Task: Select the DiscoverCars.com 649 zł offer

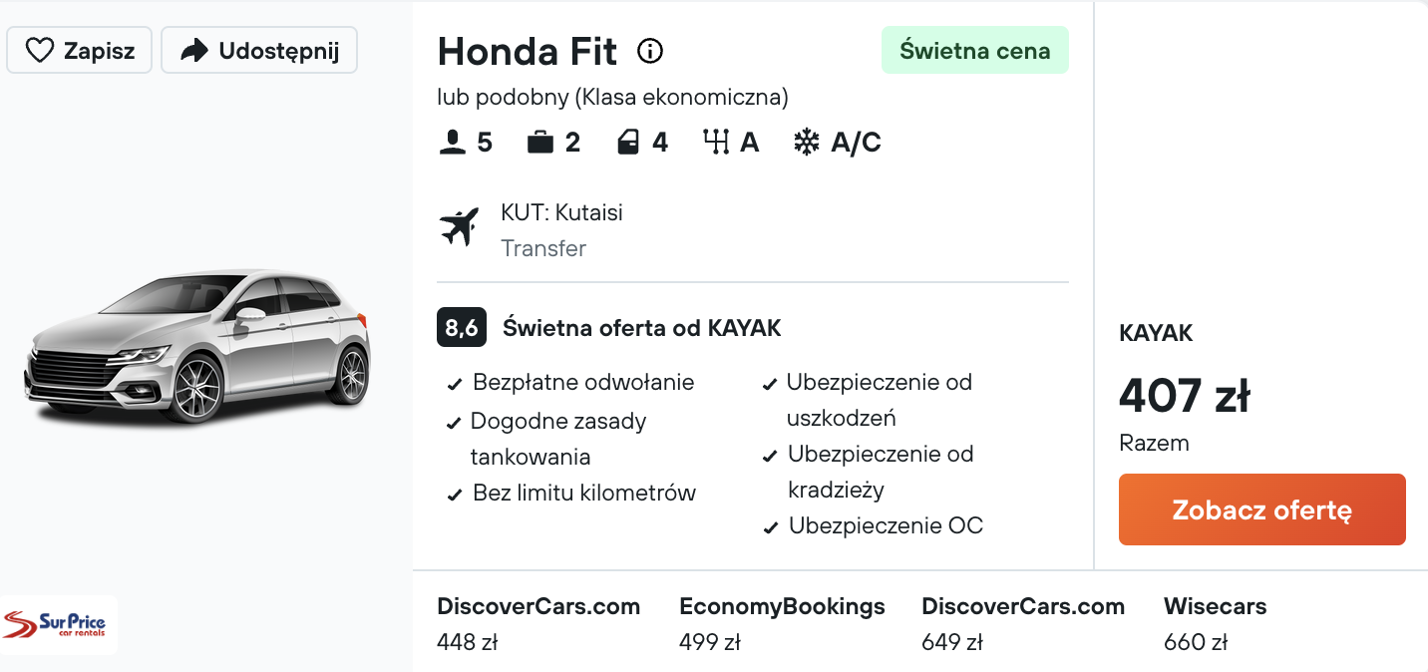Action: click(x=1023, y=624)
